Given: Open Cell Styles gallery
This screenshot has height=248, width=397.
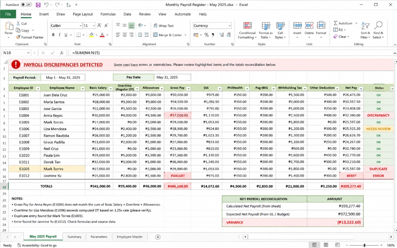Looking at the screenshot, I should [280, 31].
